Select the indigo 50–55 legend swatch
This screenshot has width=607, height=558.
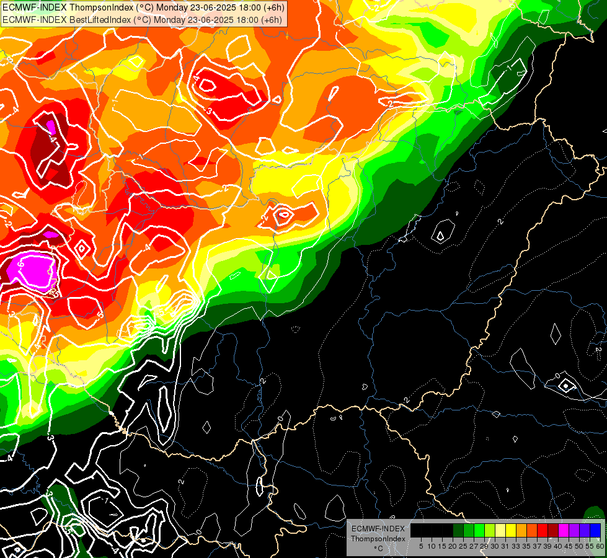click(x=585, y=530)
